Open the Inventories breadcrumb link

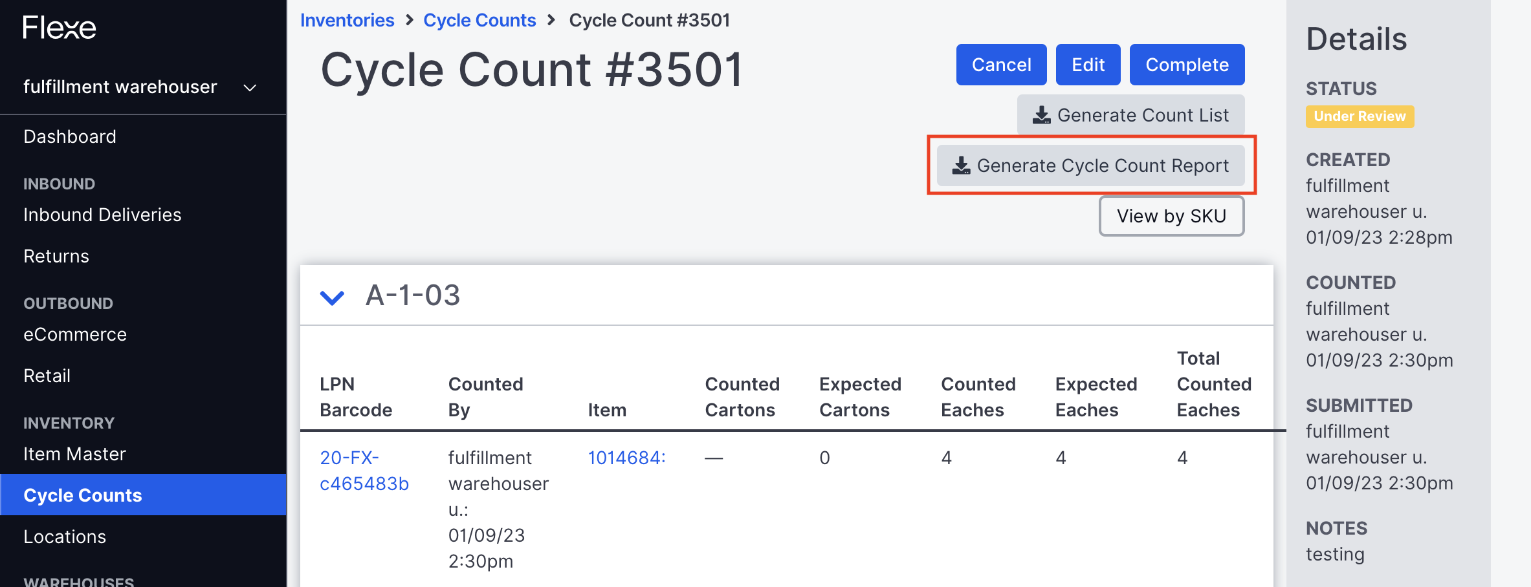pos(347,19)
